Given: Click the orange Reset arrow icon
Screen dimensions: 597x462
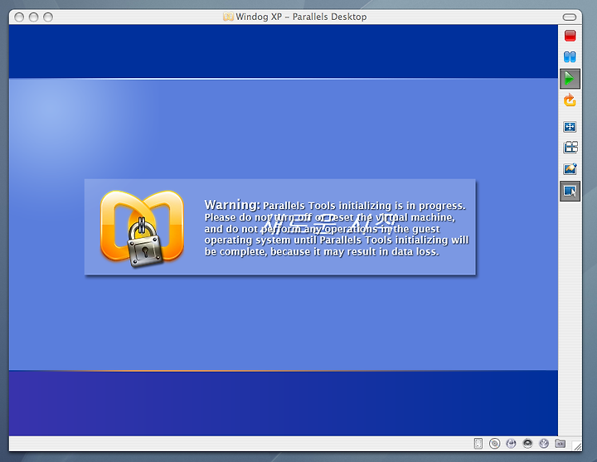Looking at the screenshot, I should (x=570, y=100).
